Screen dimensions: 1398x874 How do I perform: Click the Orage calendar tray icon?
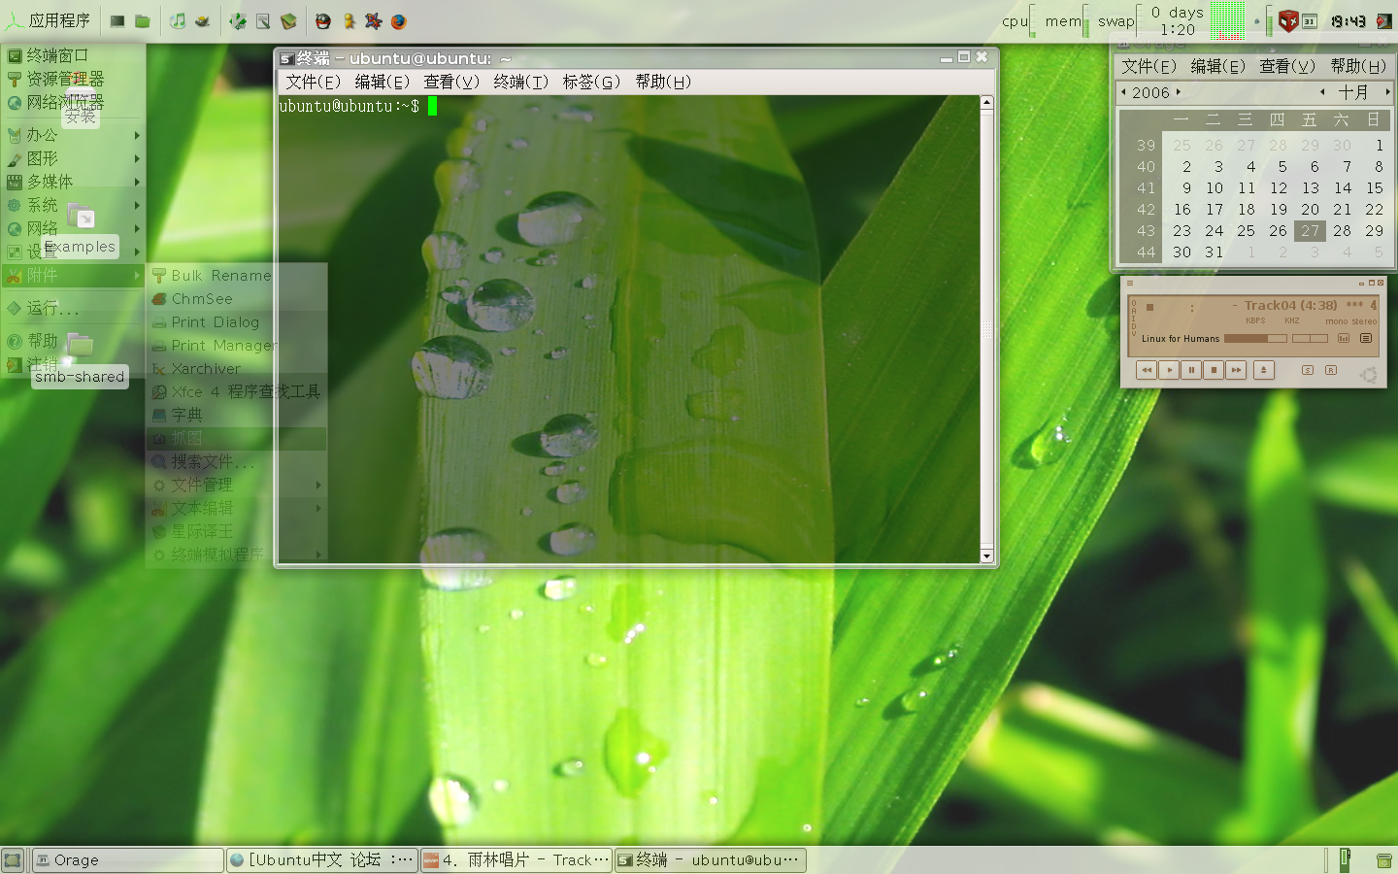(1310, 21)
